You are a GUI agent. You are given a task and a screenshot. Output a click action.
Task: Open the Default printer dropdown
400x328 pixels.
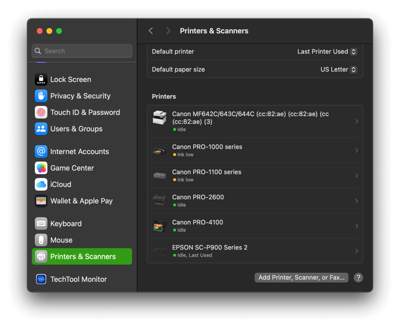[x=327, y=52]
